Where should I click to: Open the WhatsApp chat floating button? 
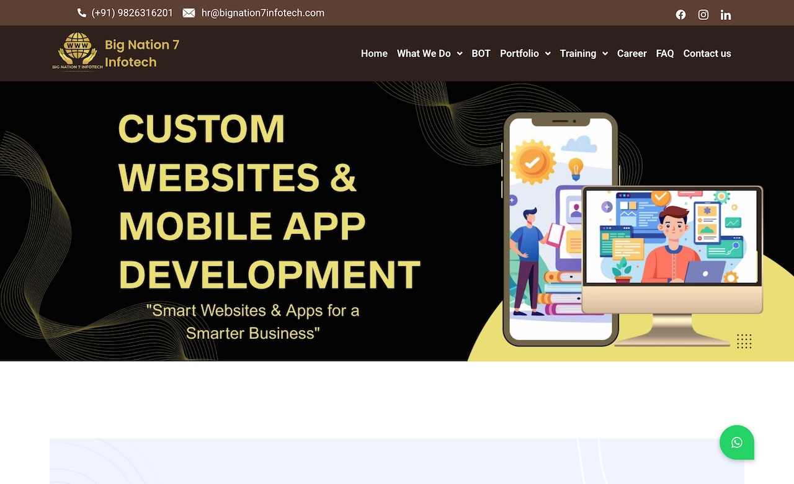[x=737, y=442]
